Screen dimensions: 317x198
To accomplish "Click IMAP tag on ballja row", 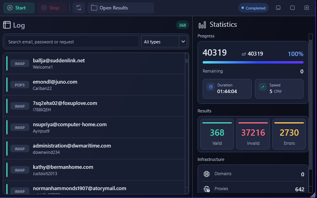I will pyautogui.click(x=20, y=64).
